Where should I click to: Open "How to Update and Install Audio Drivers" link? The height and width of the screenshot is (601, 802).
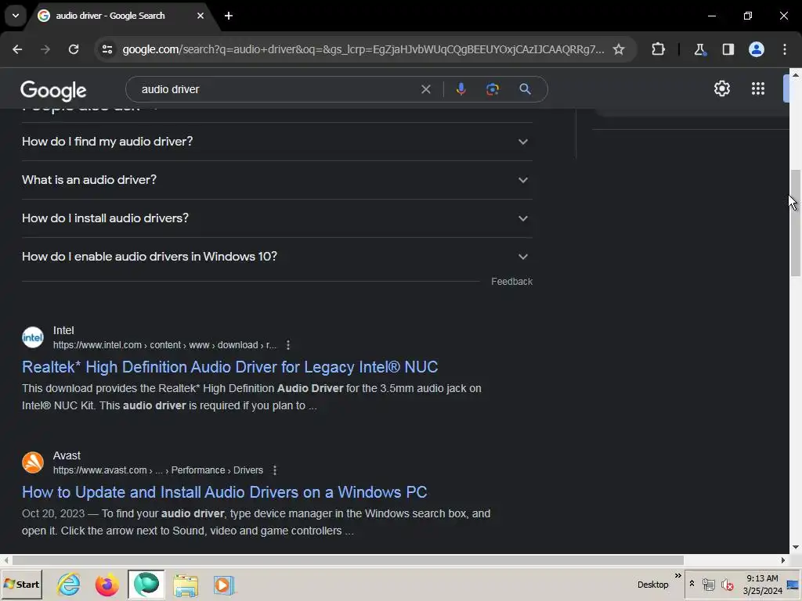point(224,492)
